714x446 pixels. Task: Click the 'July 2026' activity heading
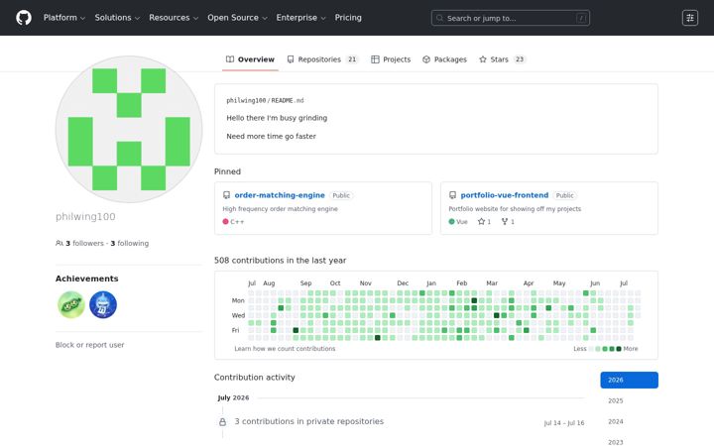(233, 397)
